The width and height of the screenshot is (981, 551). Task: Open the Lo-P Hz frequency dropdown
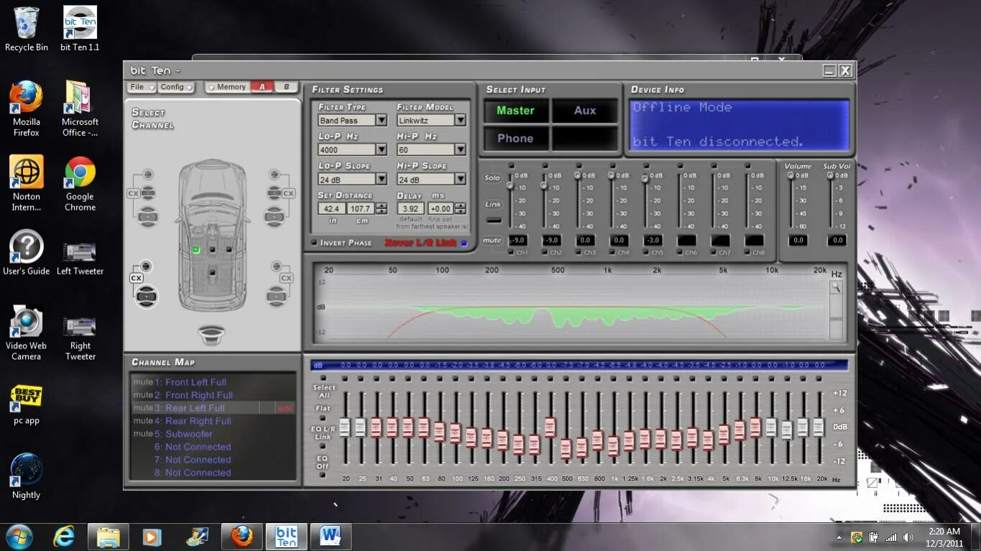click(382, 150)
